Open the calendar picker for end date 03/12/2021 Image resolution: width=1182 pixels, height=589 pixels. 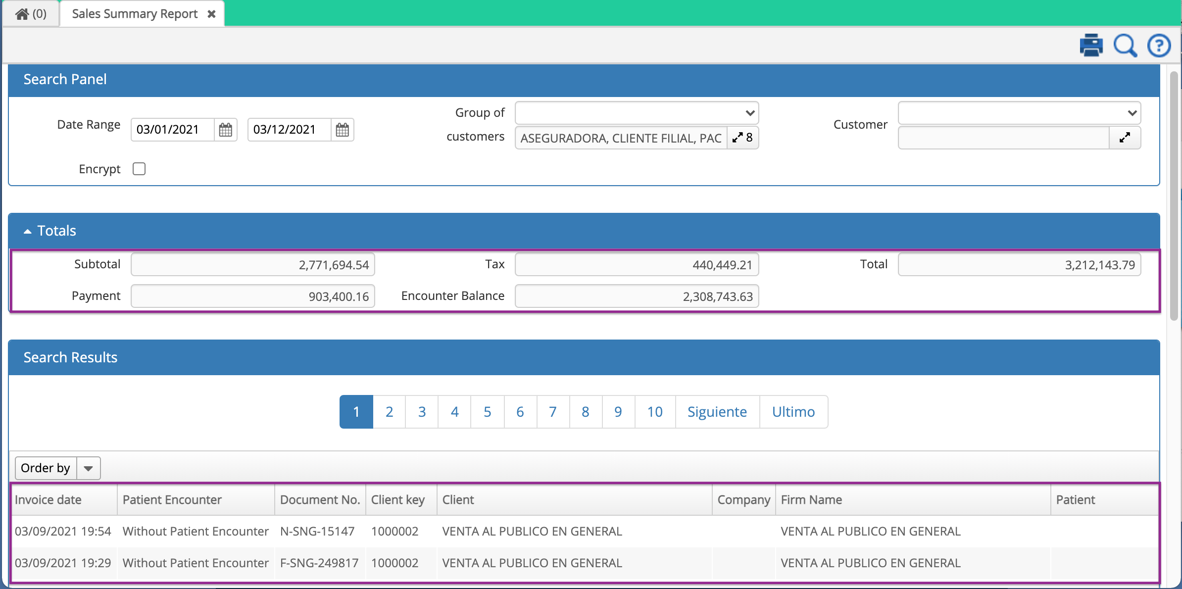pos(343,130)
